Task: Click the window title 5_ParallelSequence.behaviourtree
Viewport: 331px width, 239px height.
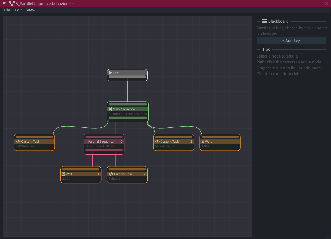Action: (x=47, y=4)
